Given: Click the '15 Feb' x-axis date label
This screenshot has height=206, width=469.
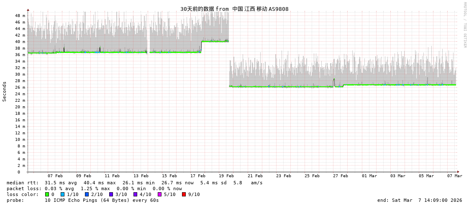Looking at the screenshot, I should [x=169, y=176].
